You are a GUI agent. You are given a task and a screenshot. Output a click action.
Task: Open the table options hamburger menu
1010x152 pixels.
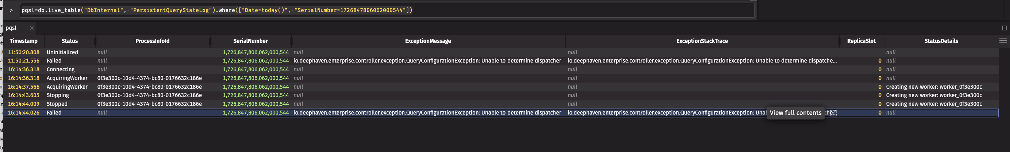pyautogui.click(x=1003, y=41)
